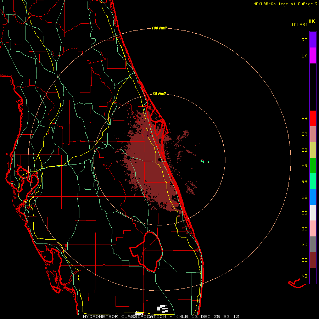Click the BI dark-red legend color swatch
This screenshot has height=319, width=319.
[313, 260]
